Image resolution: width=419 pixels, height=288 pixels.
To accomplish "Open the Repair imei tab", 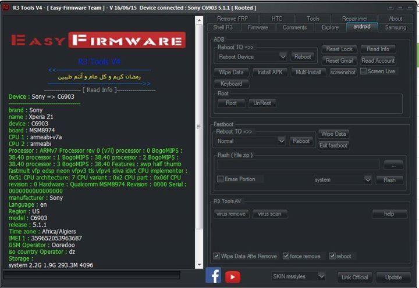I will pos(354,19).
